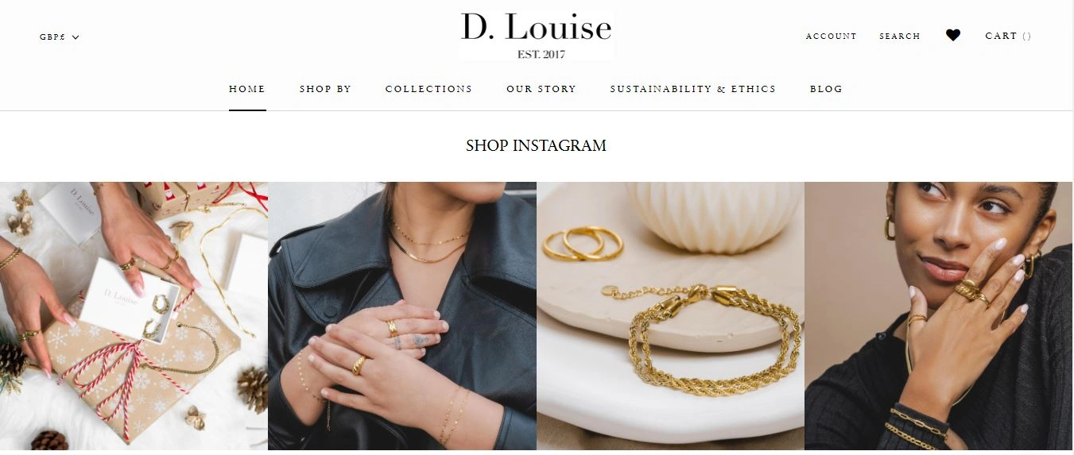Select the gift wrapping Instagram photo
The width and height of the screenshot is (1074, 455).
click(x=134, y=316)
